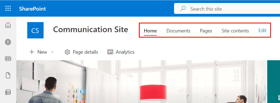The image size is (280, 103).
Task: Select the Home navigation tab
Action: tap(150, 31)
